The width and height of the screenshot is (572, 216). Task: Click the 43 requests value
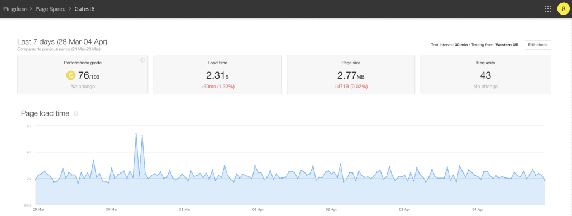point(485,76)
